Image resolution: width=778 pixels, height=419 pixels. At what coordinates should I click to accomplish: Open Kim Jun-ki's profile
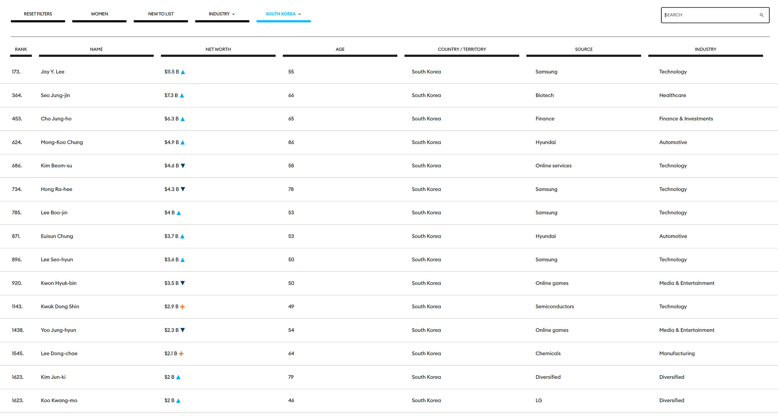pos(53,377)
